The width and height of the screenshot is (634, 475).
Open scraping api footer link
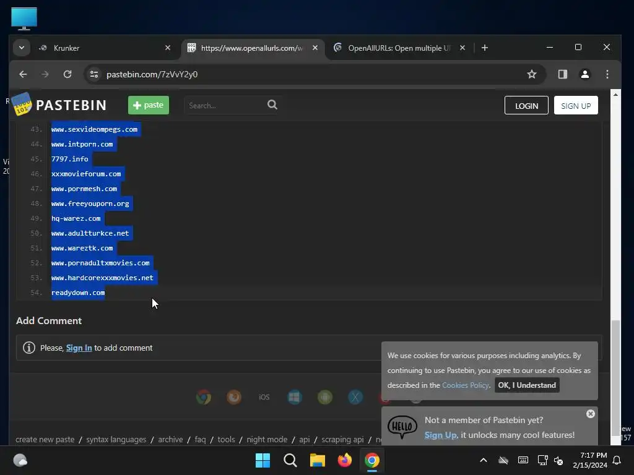342,439
